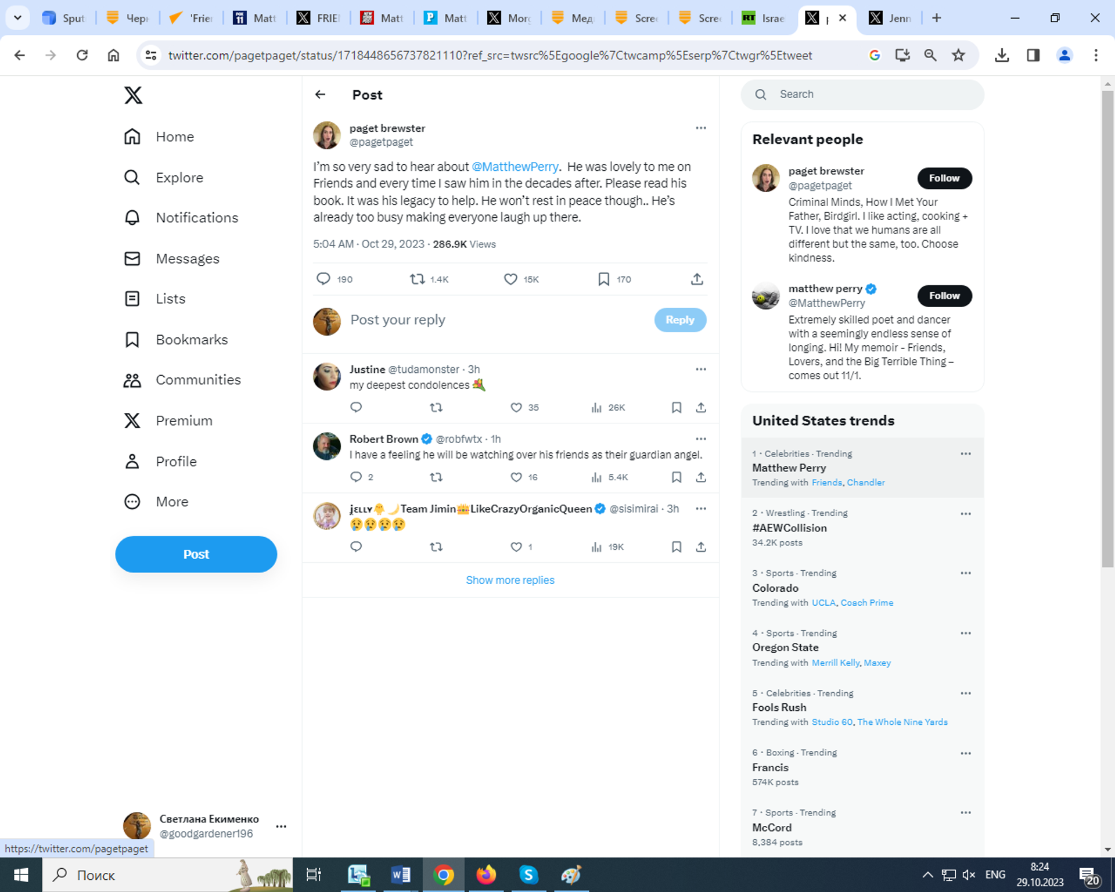The height and width of the screenshot is (892, 1115).
Task: Click the Windows Start button
Action: 21,875
